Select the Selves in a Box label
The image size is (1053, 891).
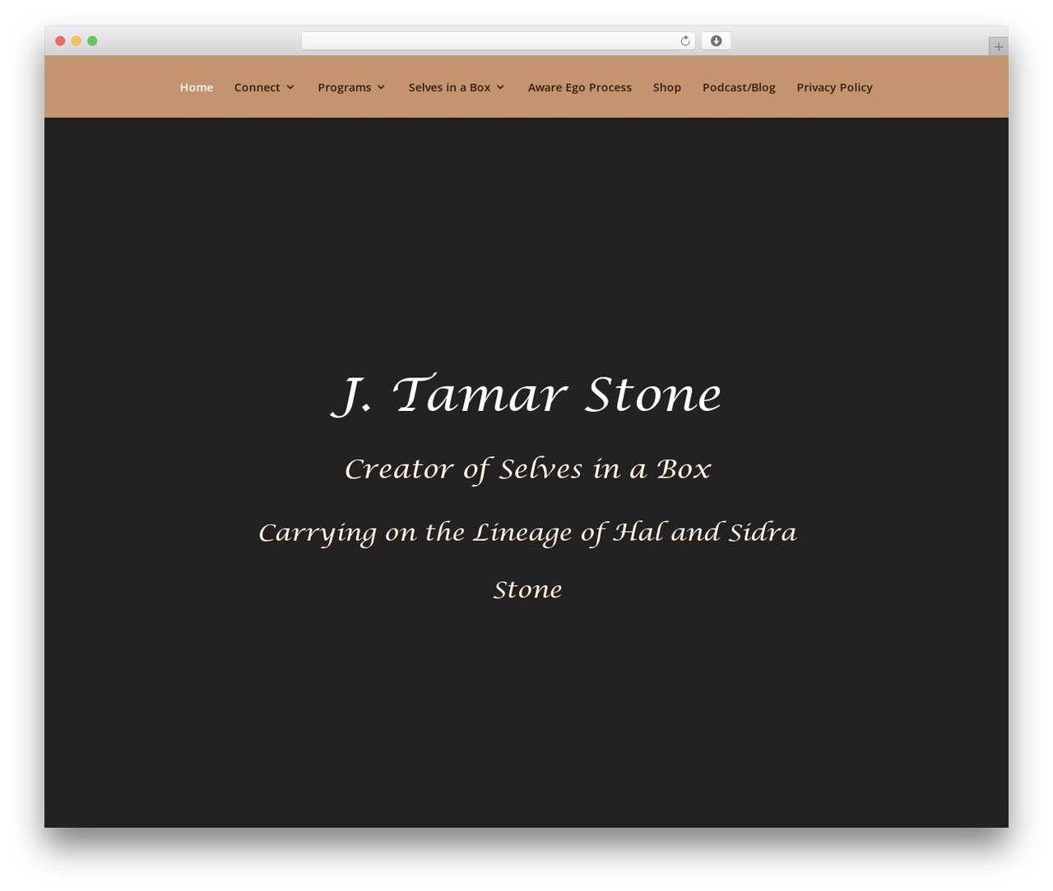[x=449, y=87]
